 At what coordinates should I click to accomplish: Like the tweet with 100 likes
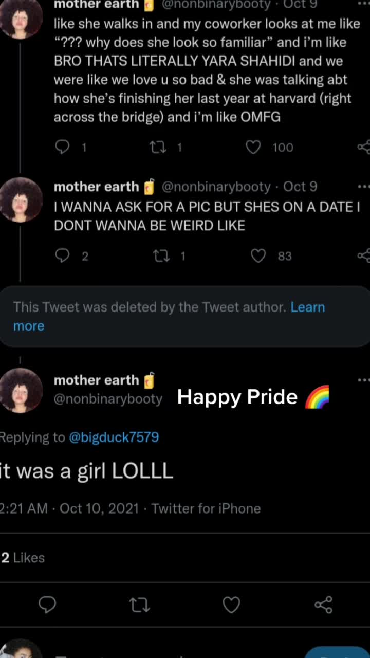[x=253, y=148]
